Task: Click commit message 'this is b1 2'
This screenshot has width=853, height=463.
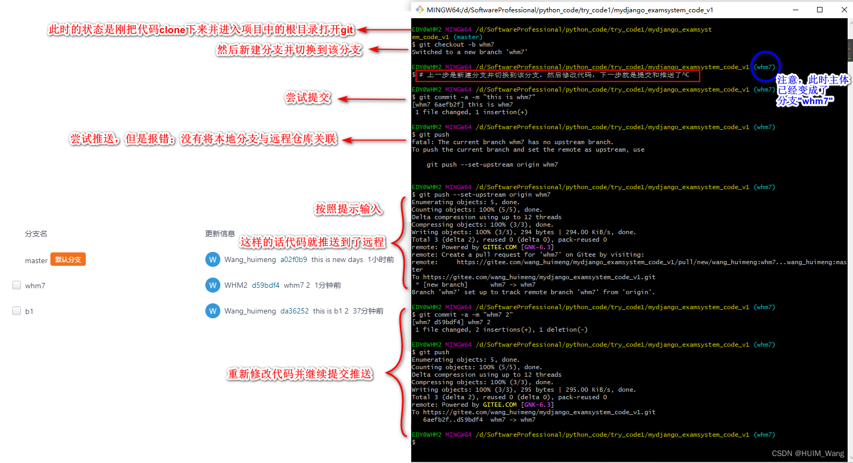Action: pos(331,311)
